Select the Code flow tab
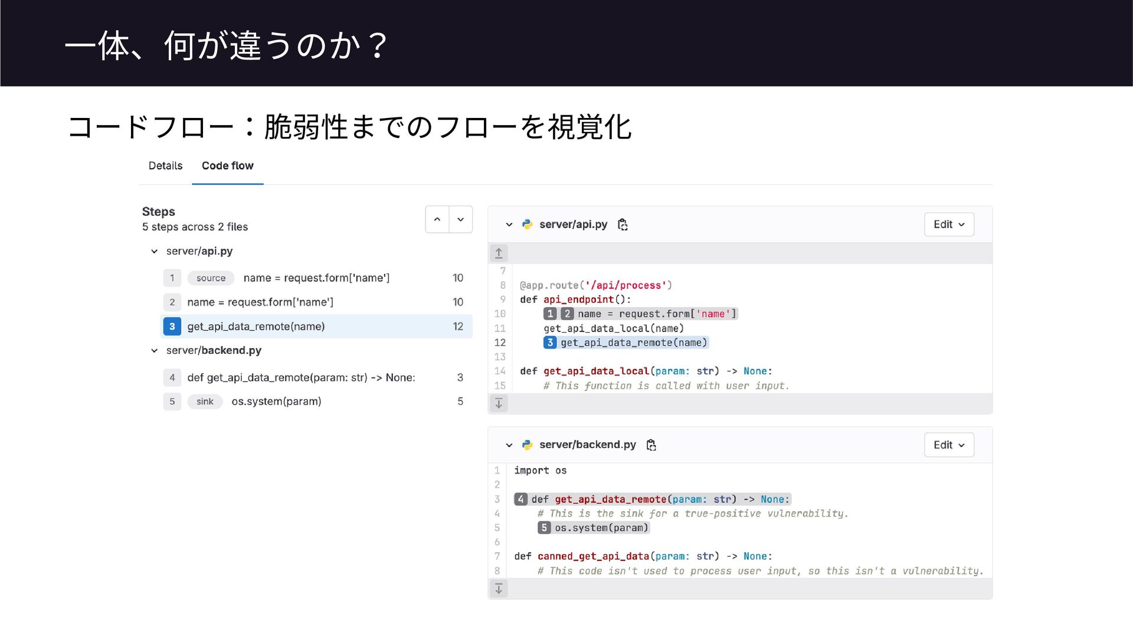Viewport: 1133px width, 637px height. [227, 166]
